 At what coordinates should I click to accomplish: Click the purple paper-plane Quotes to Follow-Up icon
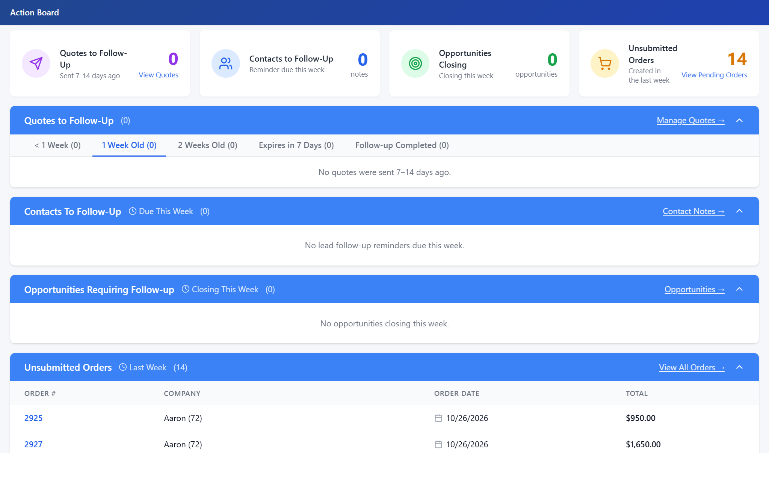tap(36, 63)
